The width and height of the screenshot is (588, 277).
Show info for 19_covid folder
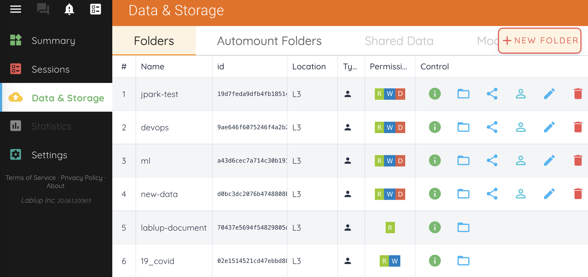[x=435, y=261]
